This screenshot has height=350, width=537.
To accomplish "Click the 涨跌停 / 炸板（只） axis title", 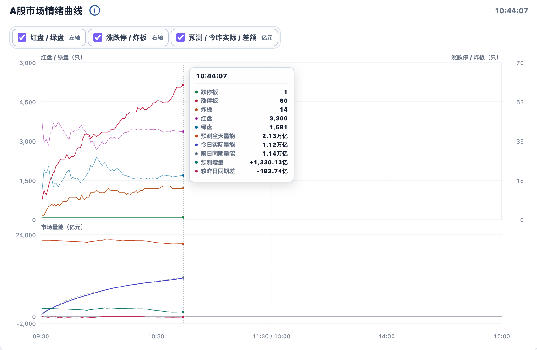I will point(475,57).
